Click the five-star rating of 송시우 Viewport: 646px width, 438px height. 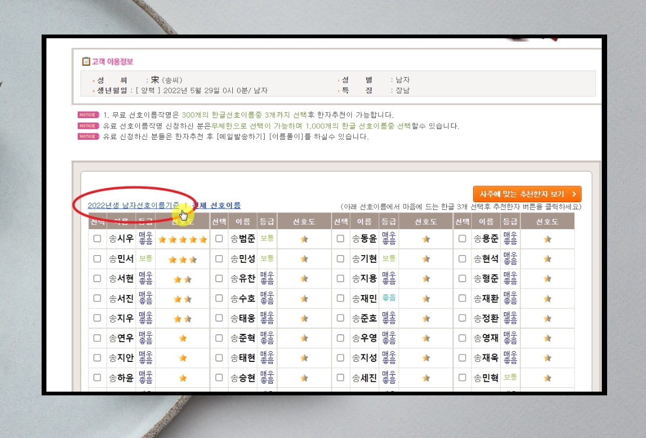(183, 239)
